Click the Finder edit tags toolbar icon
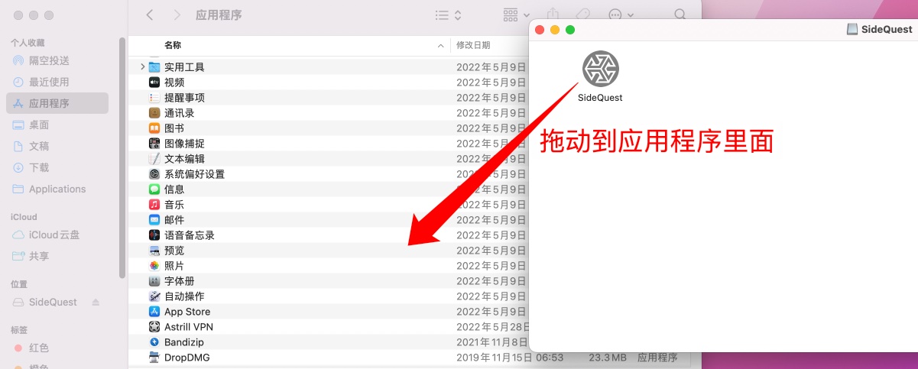 point(582,15)
